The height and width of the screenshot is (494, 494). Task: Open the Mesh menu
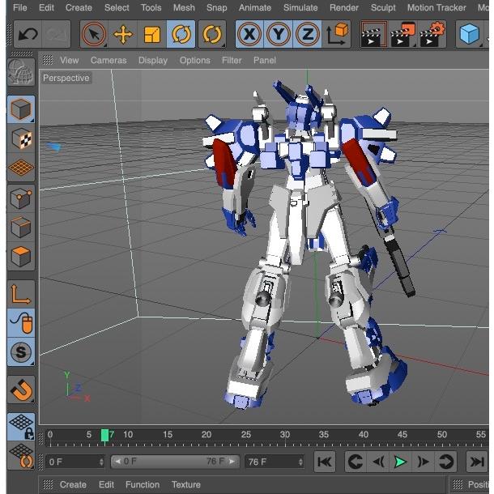click(x=184, y=7)
